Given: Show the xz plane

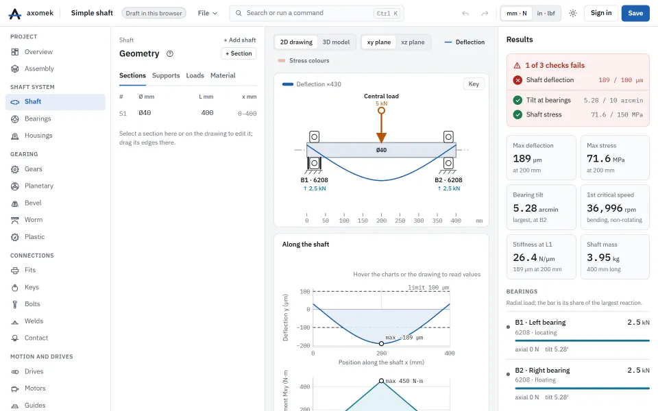Looking at the screenshot, I should [413, 42].
